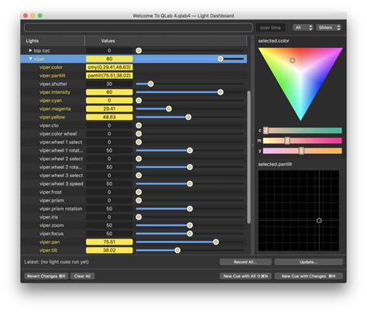Click the viper.yellow value 48.63

coord(109,117)
